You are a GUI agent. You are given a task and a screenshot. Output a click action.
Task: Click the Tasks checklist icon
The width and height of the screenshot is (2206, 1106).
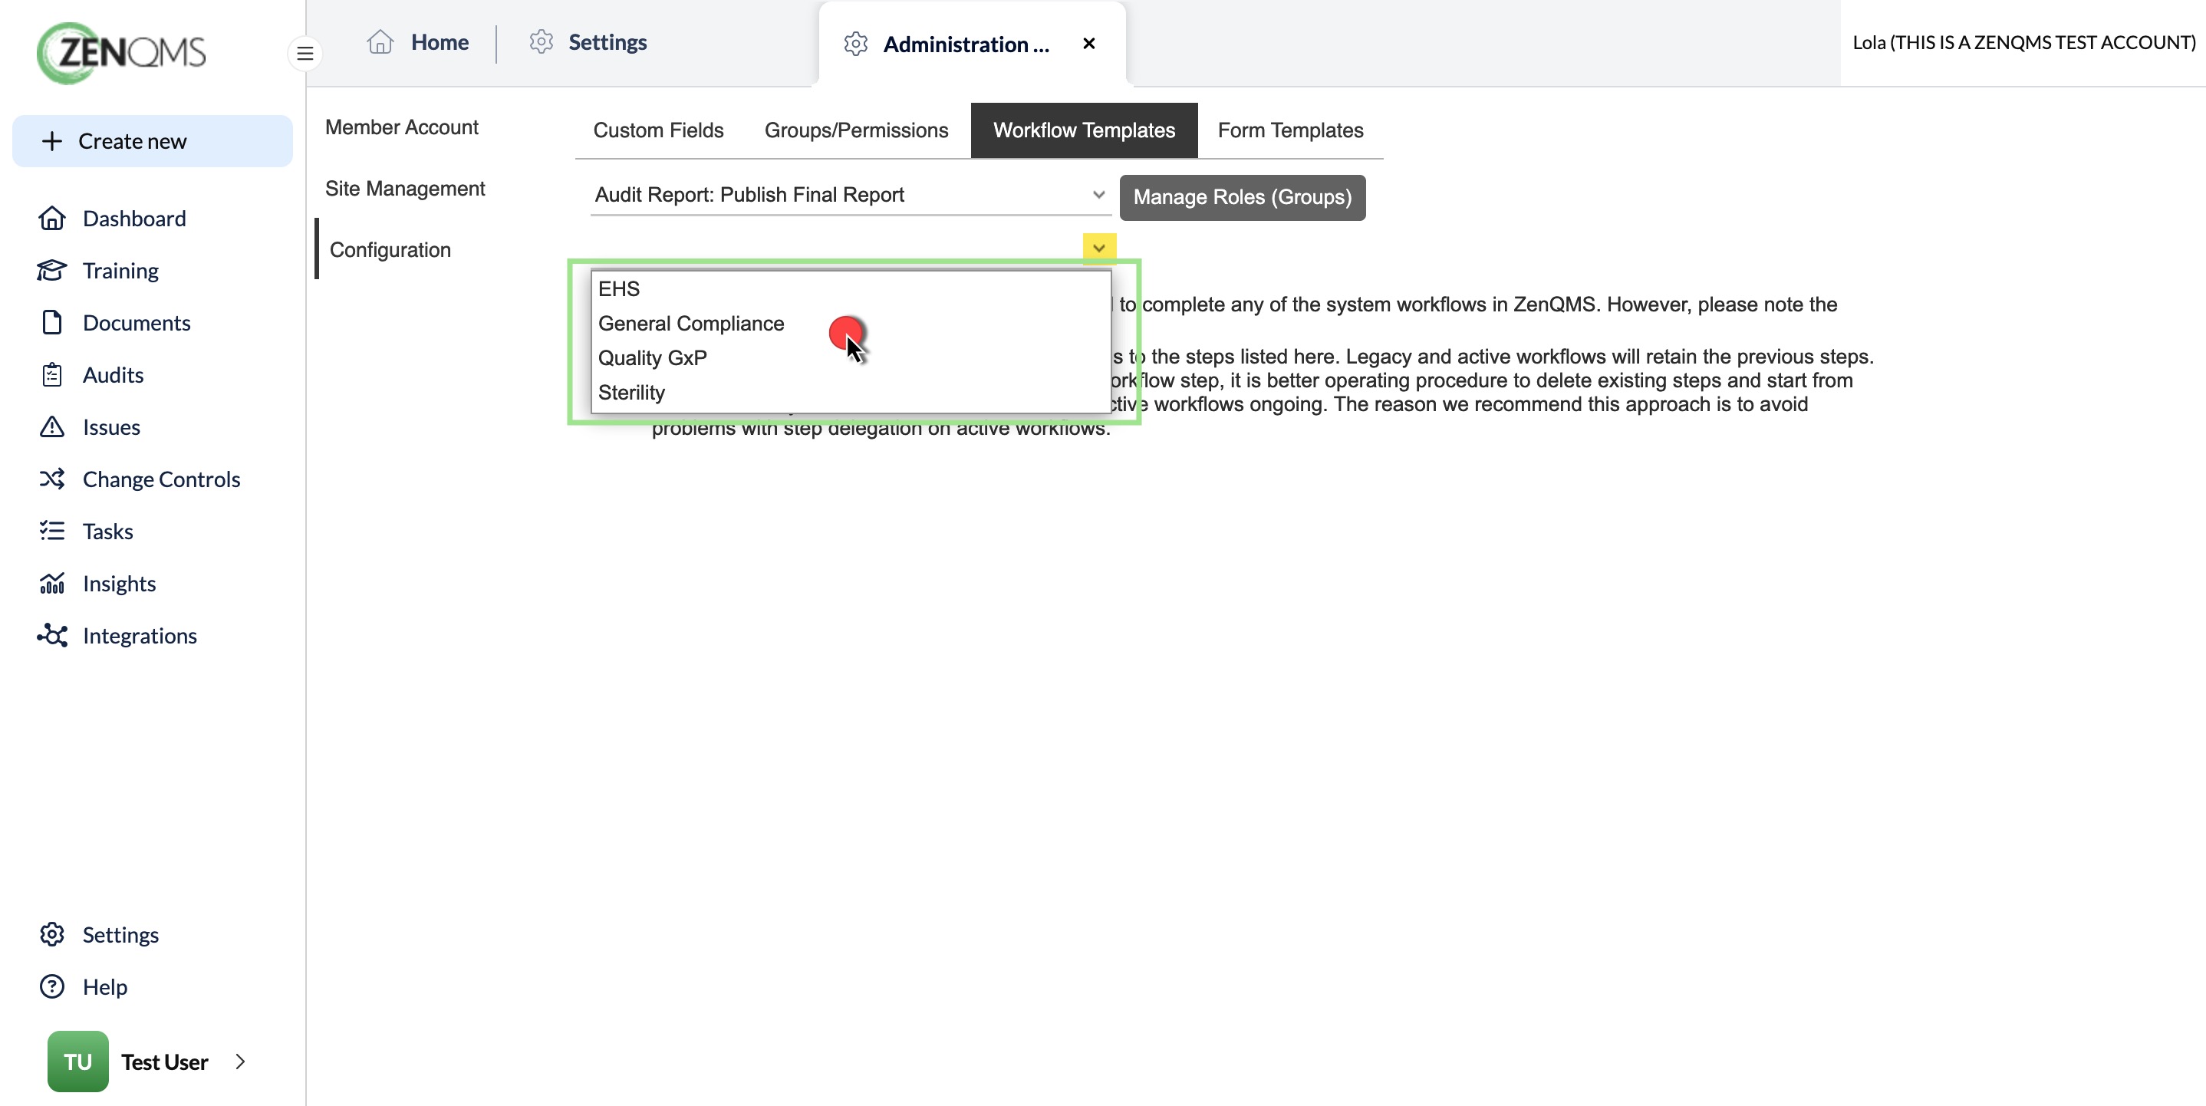click(x=52, y=531)
